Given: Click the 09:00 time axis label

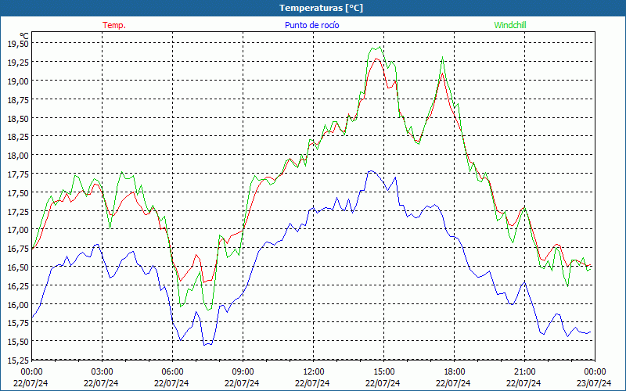Looking at the screenshot, I should click(x=243, y=371).
